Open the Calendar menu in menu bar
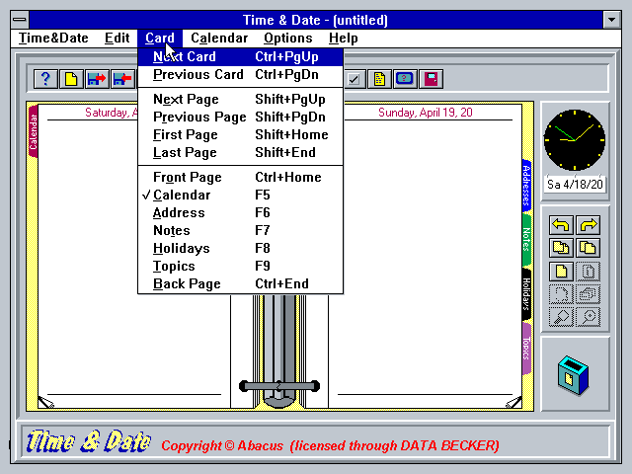 coord(219,38)
